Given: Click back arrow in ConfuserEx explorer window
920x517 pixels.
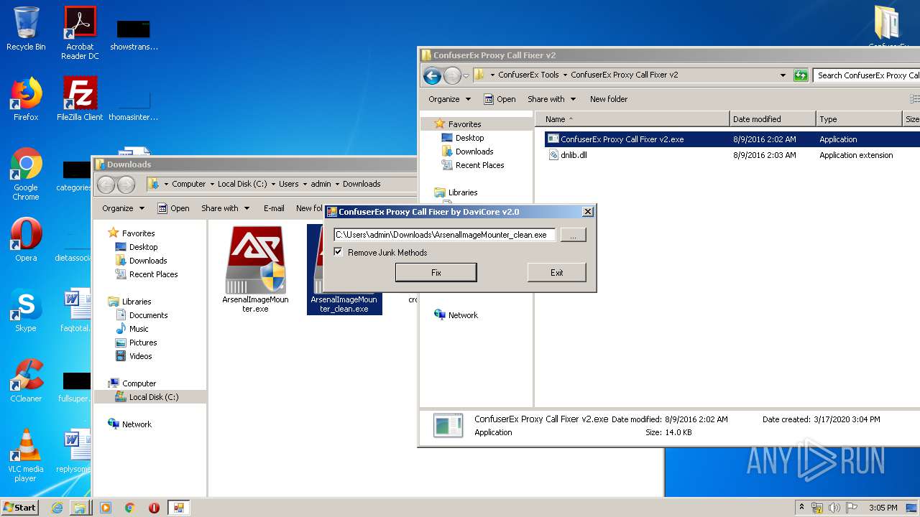Looking at the screenshot, I should [432, 75].
